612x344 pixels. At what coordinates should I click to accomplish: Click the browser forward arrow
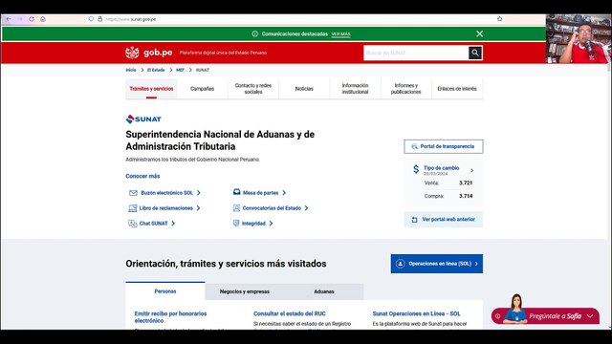[20, 19]
